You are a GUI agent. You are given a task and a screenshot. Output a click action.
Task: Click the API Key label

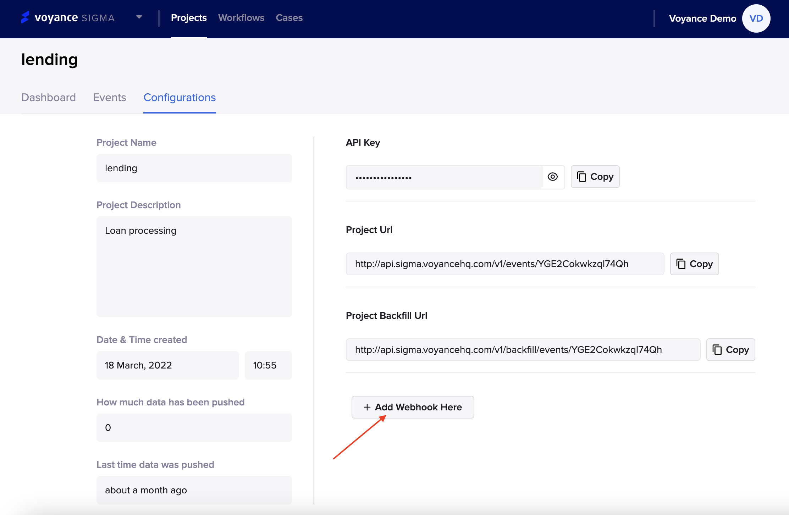[x=363, y=143]
